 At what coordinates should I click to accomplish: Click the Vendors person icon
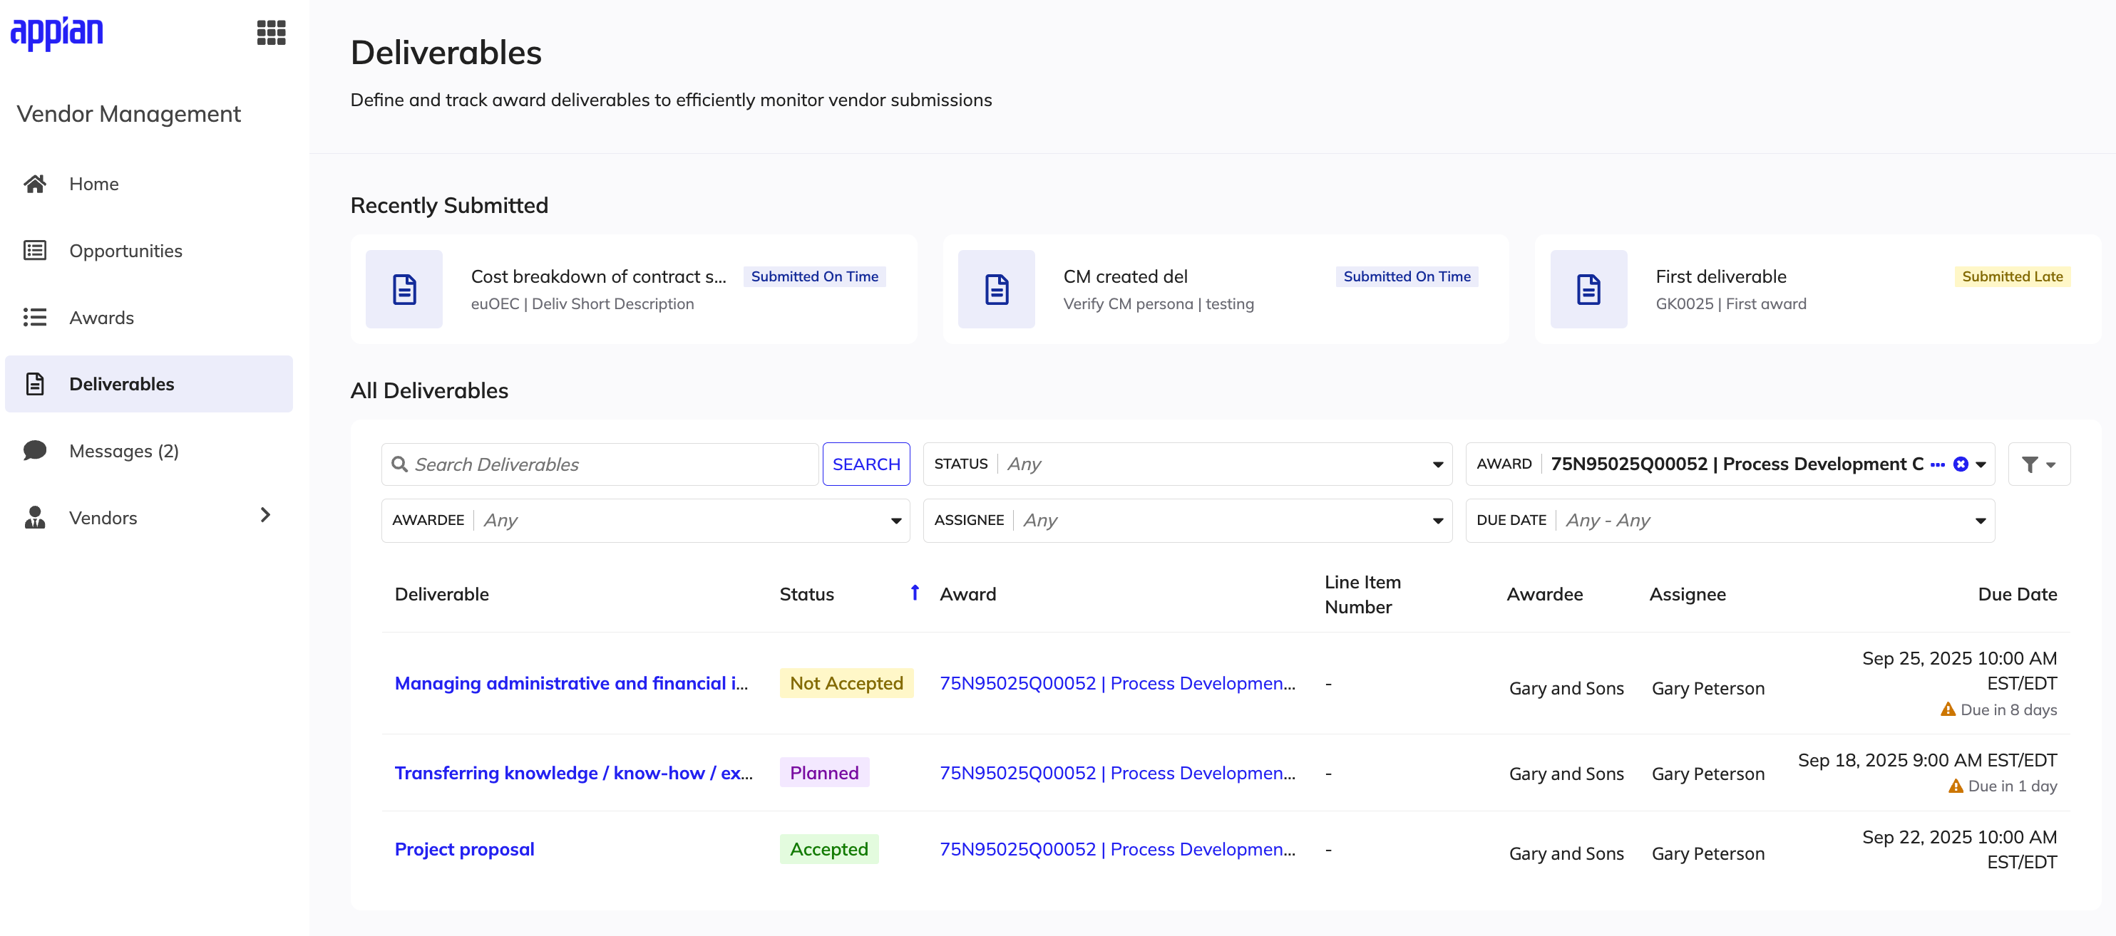34,517
